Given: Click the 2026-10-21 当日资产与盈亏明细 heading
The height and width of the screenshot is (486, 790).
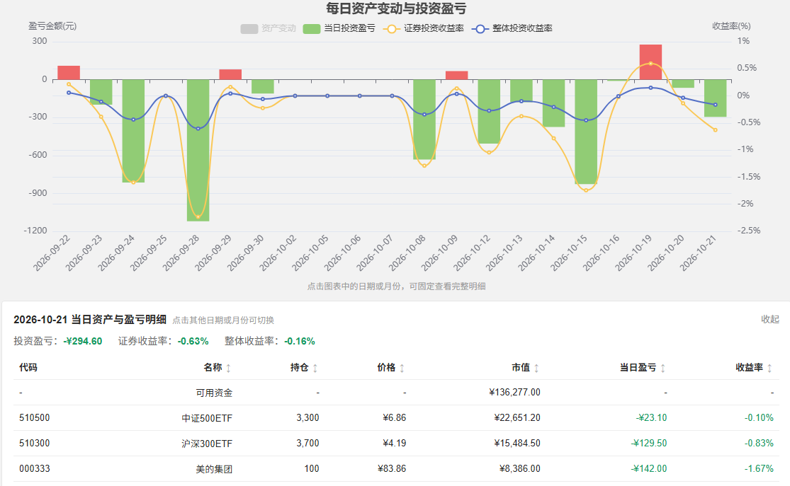Looking at the screenshot, I should click(x=90, y=320).
